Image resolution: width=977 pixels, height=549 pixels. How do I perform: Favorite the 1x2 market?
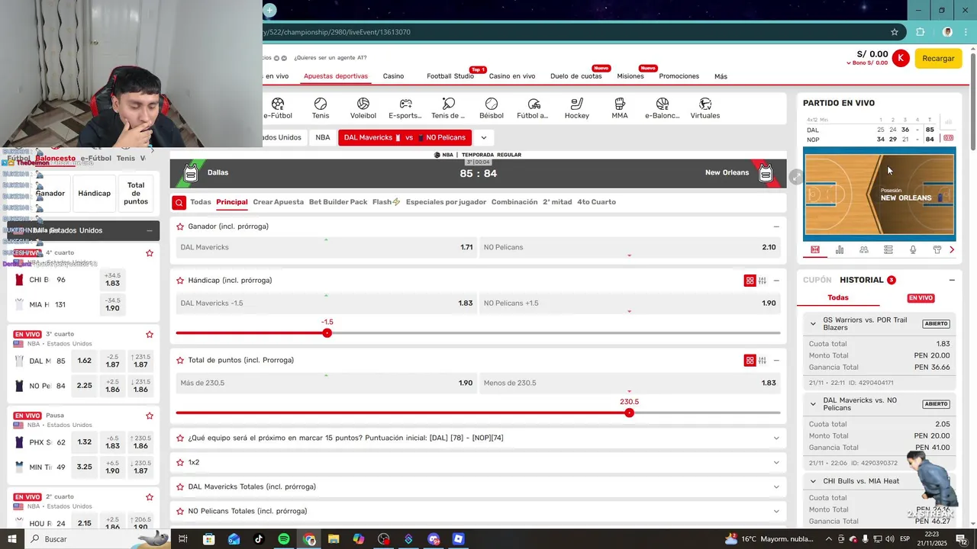180,462
